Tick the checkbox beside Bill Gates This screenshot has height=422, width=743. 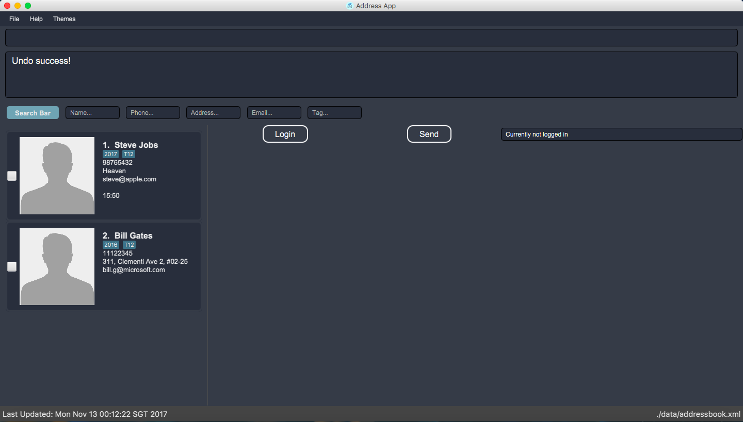12,267
